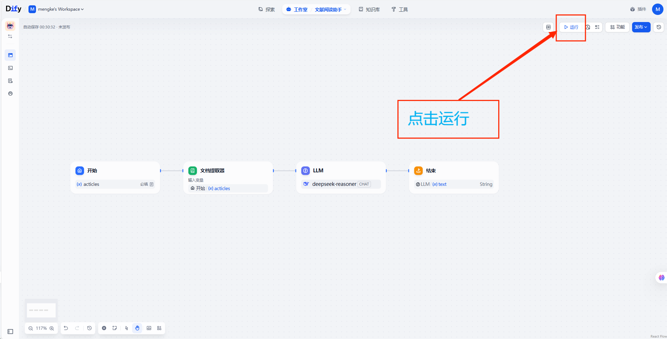
Task: Open the ENV environment variables panel
Action: (x=548, y=27)
